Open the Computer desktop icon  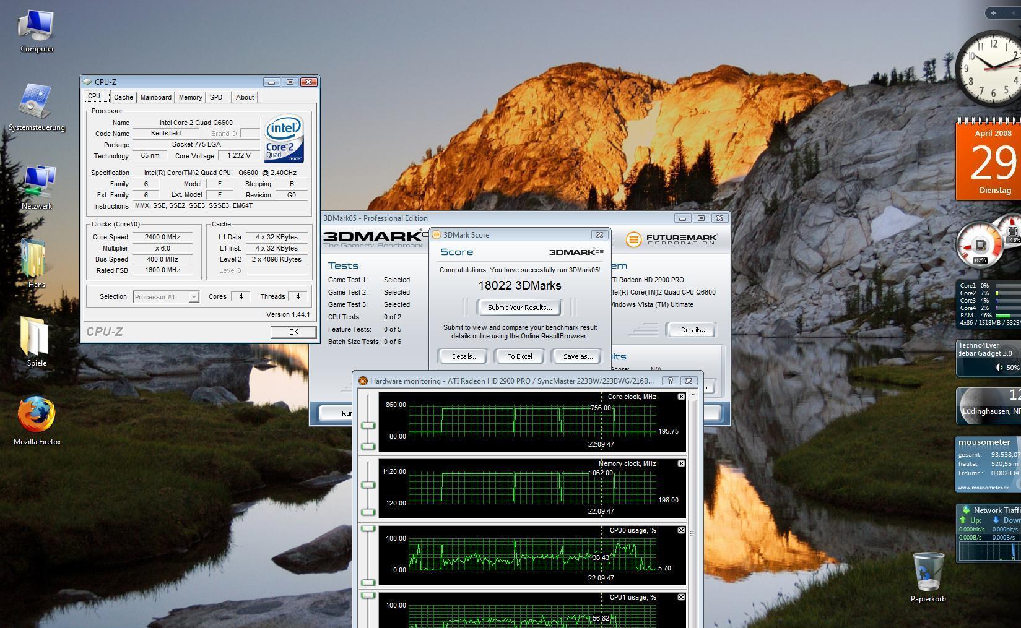(x=37, y=31)
